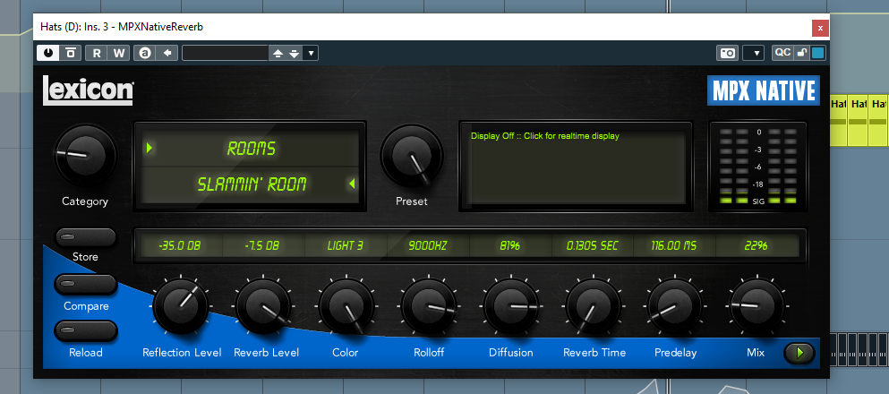Click the Mix knob
889x394 pixels.
coord(757,305)
